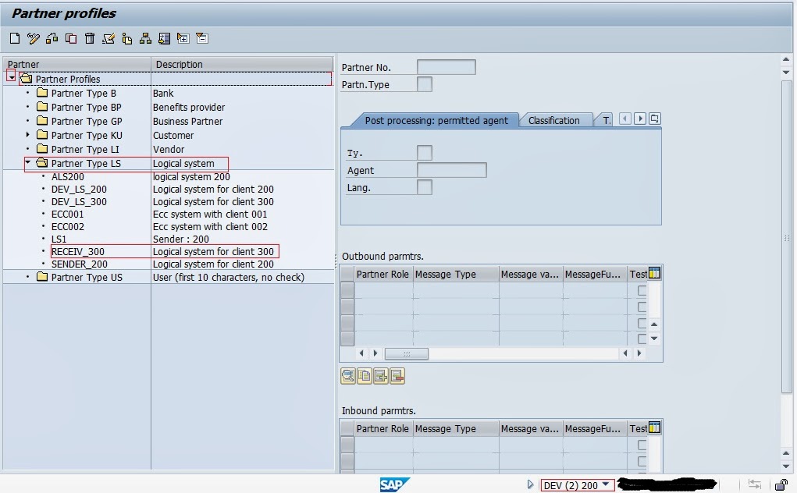Image resolution: width=797 pixels, height=493 pixels.
Task: Click the hierarchy display toolbar icon
Action: 146,37
